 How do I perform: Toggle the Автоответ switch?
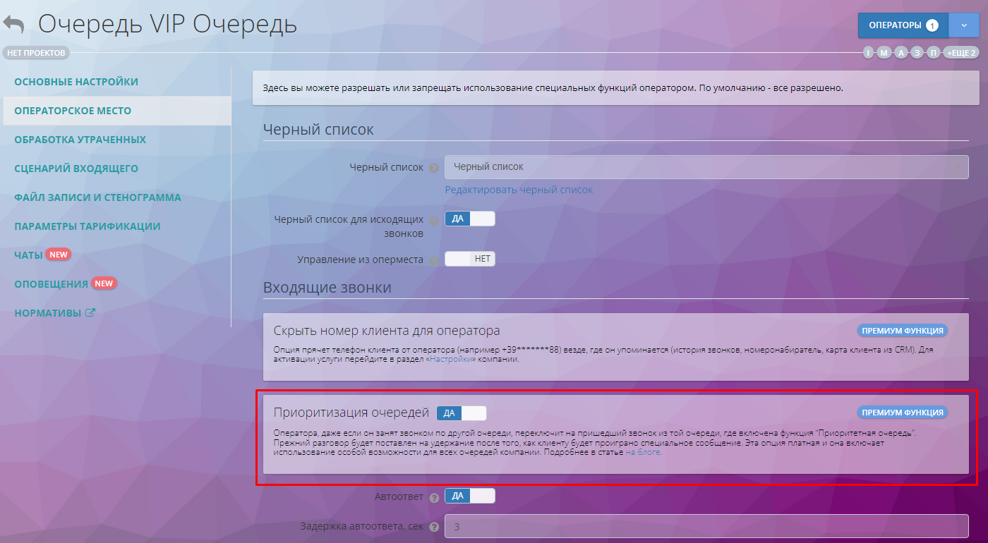pyautogui.click(x=470, y=496)
